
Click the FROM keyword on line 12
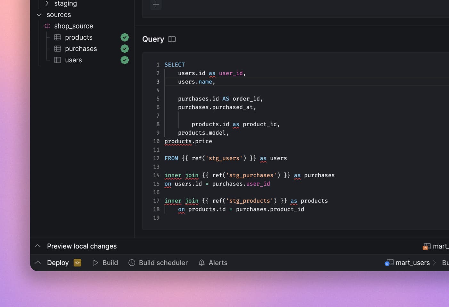click(171, 158)
